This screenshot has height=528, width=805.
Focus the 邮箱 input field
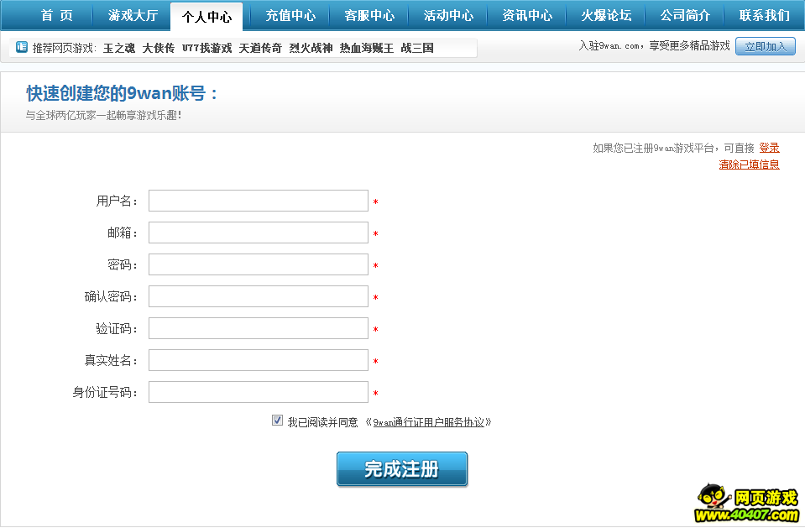(259, 233)
